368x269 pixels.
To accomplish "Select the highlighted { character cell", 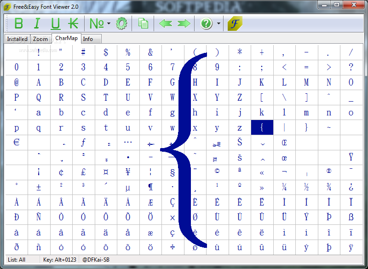I will [262, 127].
